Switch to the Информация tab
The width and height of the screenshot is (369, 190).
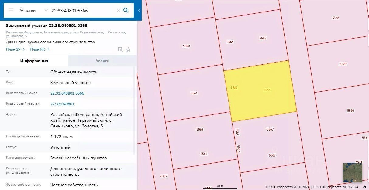[x=34, y=61]
